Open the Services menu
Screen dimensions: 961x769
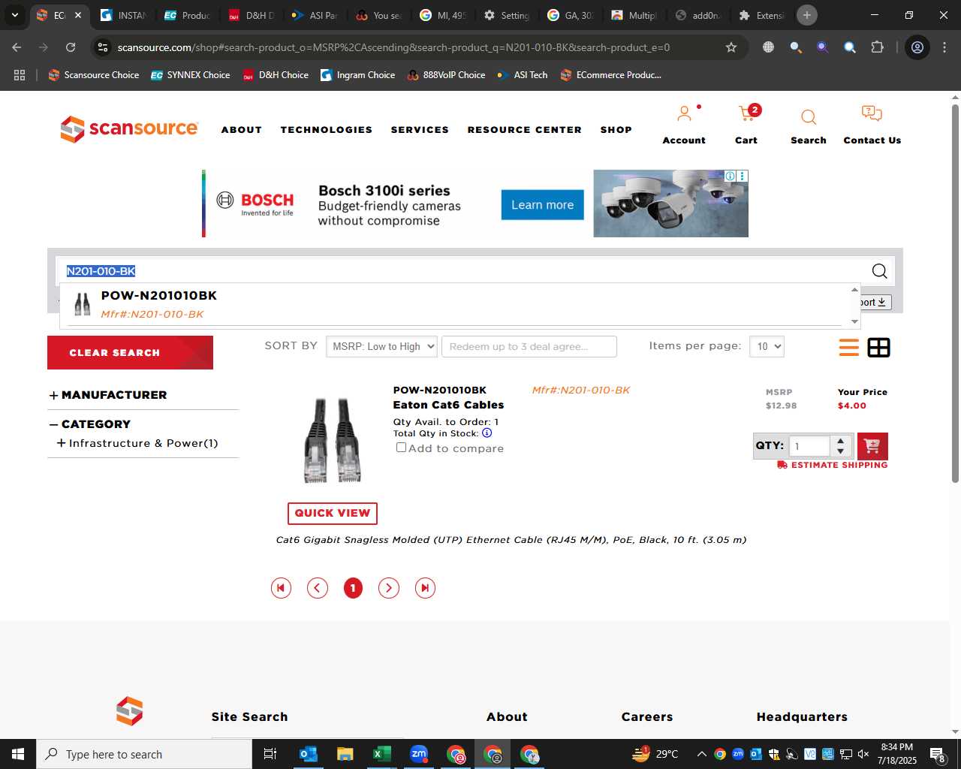coord(420,130)
